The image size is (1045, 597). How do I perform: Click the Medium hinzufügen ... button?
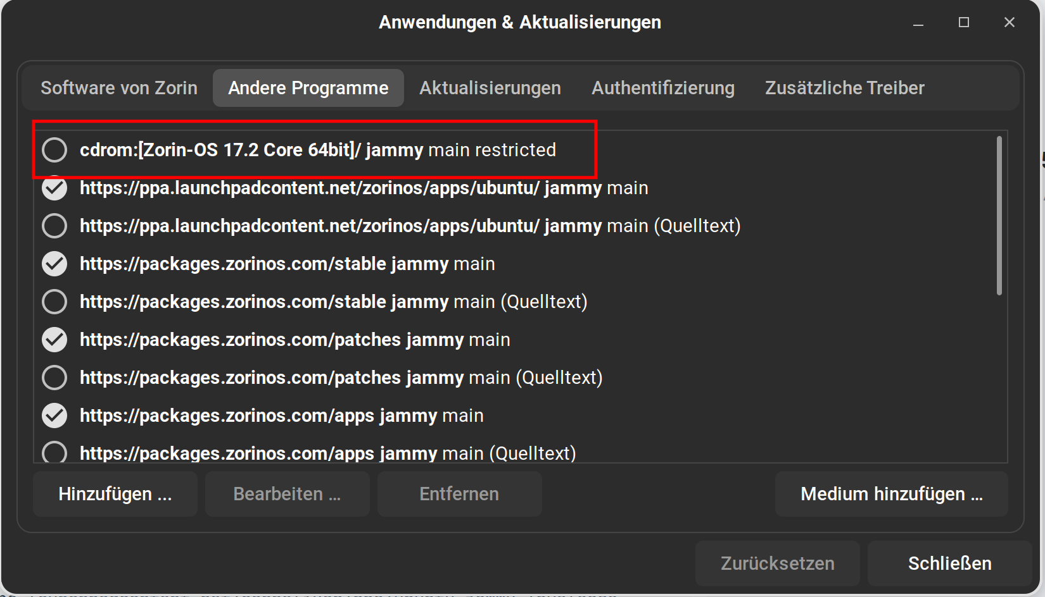(892, 494)
